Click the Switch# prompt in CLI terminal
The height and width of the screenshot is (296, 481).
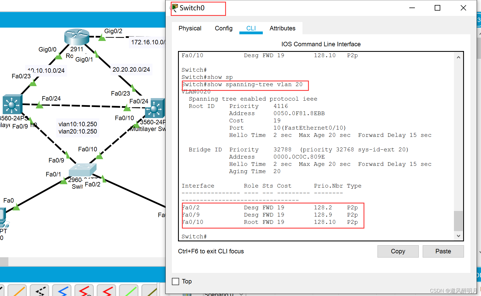pos(194,237)
